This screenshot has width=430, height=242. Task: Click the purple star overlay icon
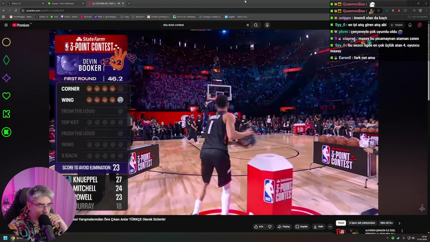pyautogui.click(x=6, y=78)
